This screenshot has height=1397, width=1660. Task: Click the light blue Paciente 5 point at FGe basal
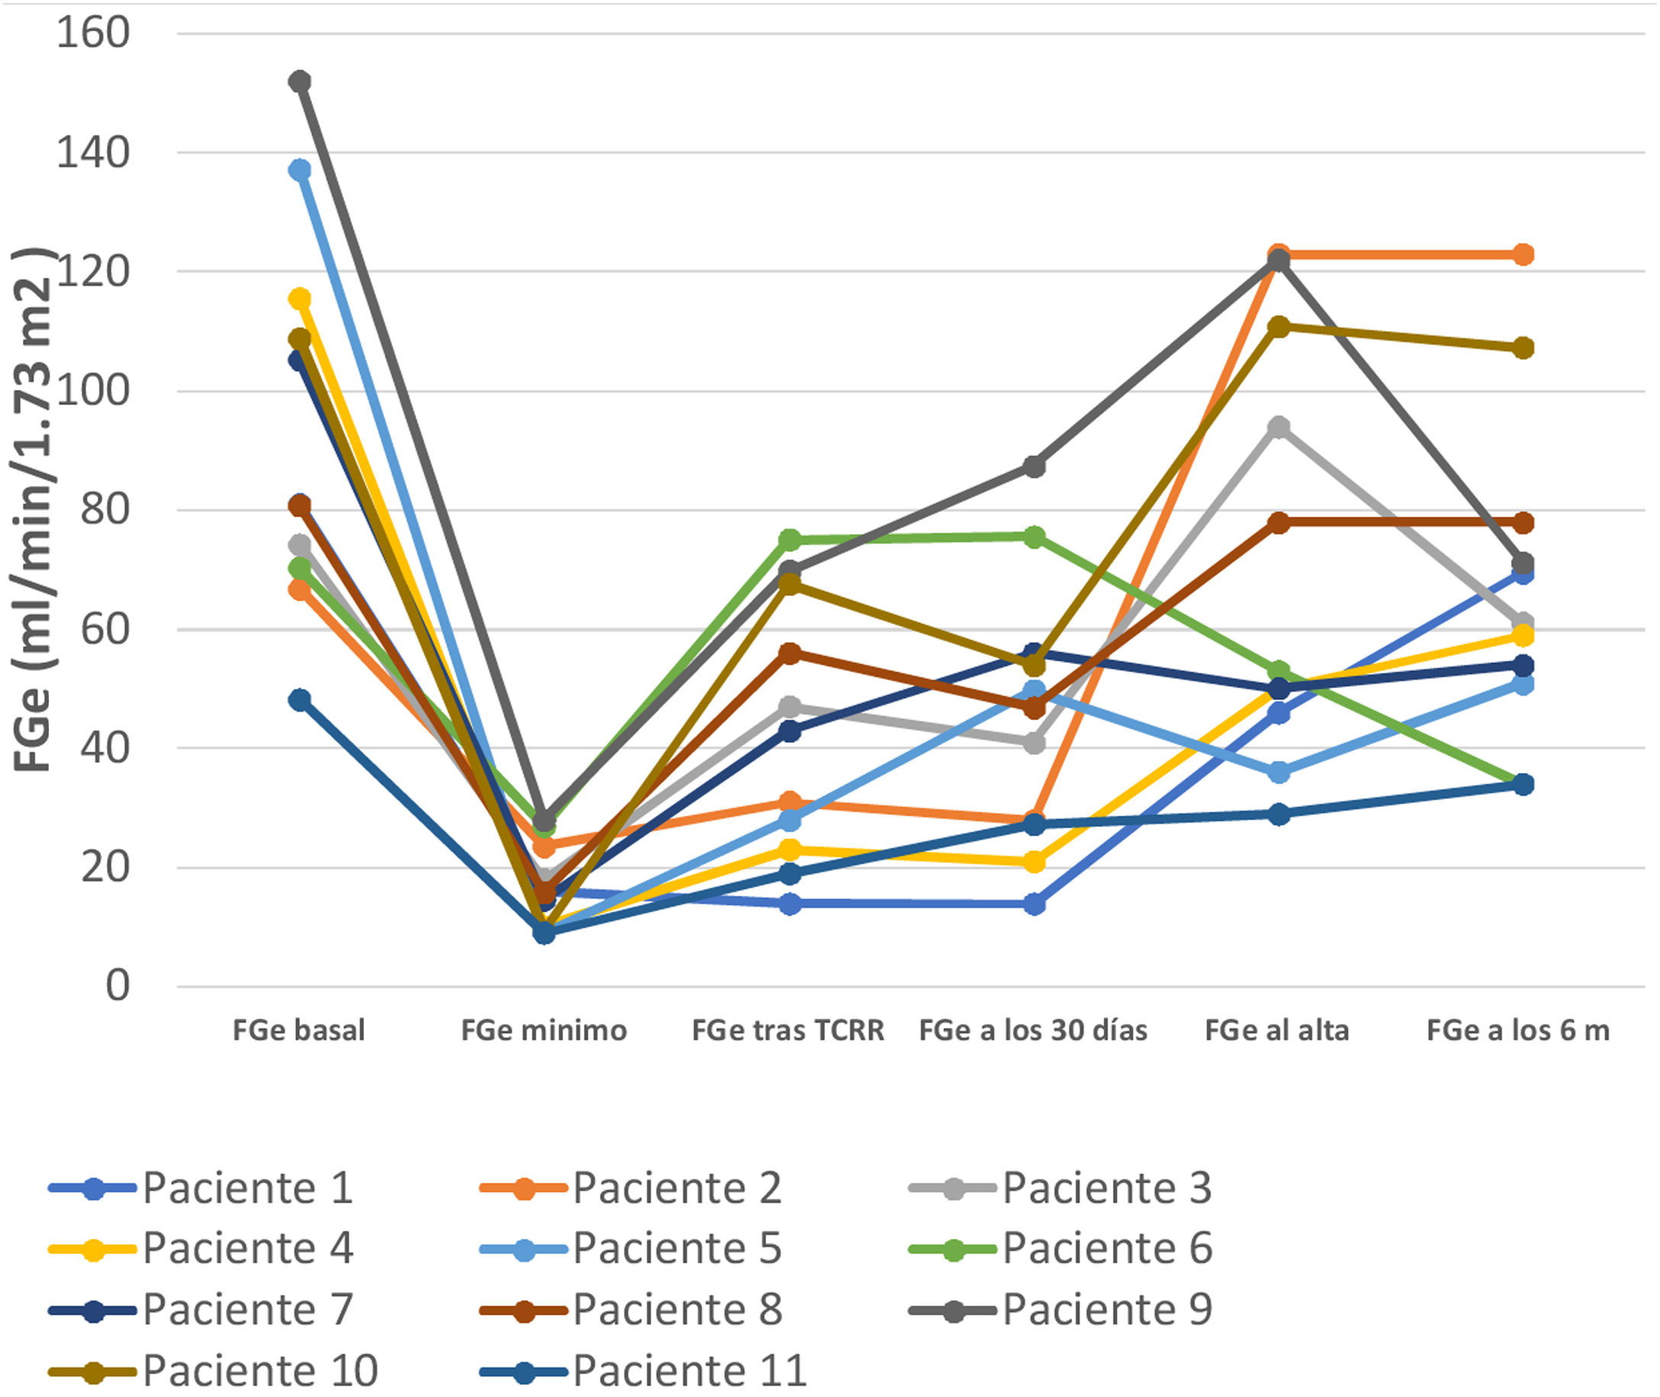(x=299, y=169)
